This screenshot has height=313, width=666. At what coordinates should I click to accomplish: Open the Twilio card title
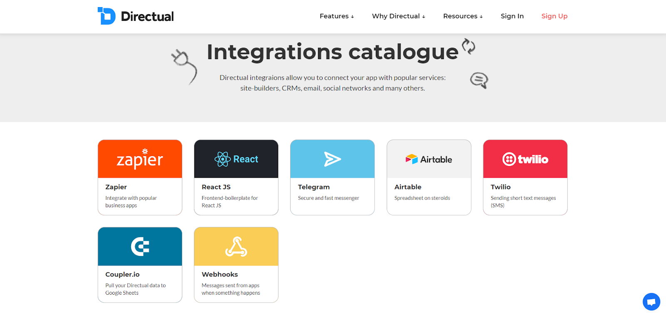[x=501, y=187]
